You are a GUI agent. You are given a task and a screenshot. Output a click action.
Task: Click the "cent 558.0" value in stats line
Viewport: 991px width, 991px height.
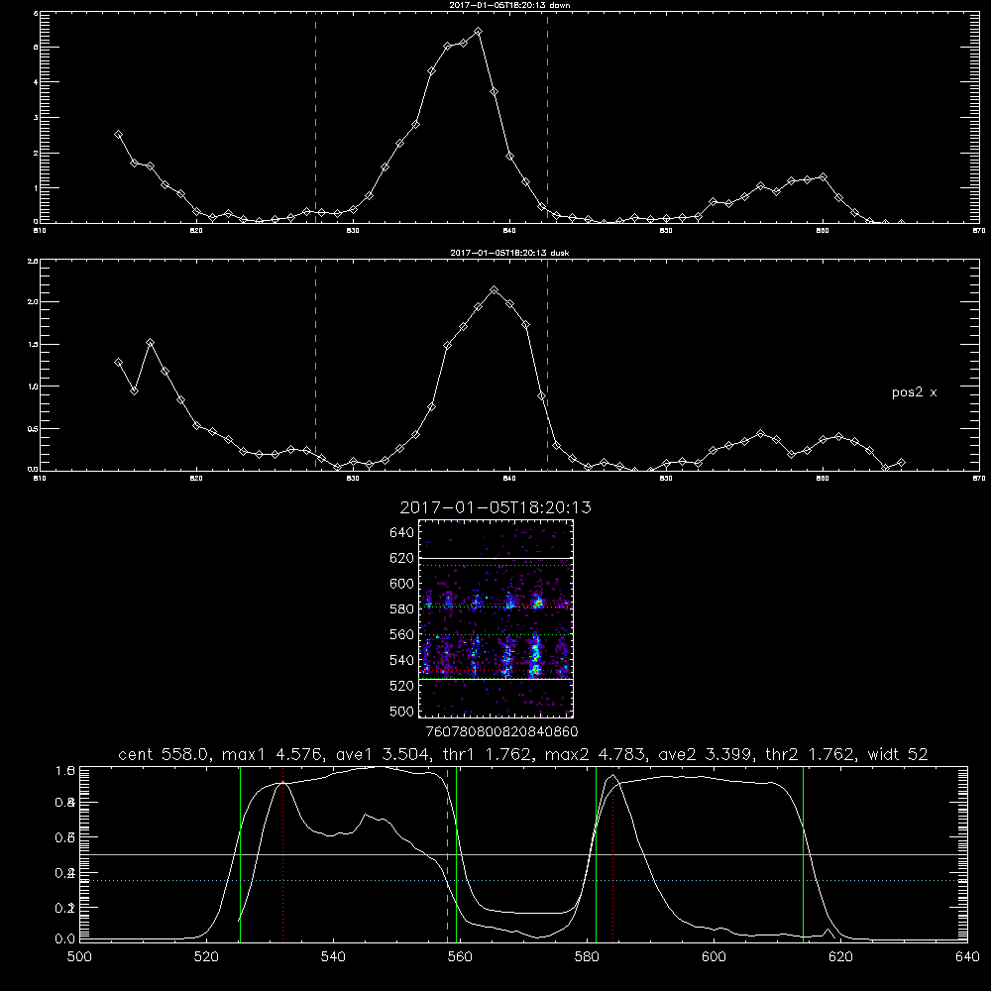click(x=164, y=754)
